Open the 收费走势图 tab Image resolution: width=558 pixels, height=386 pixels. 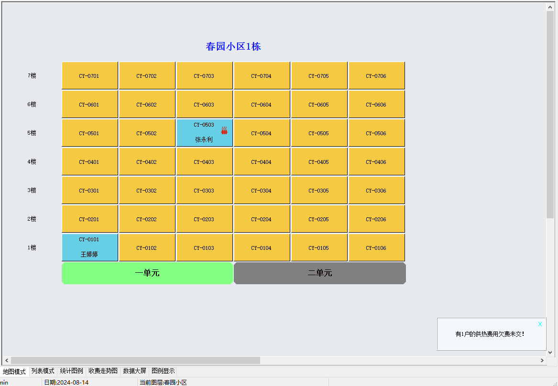103,371
